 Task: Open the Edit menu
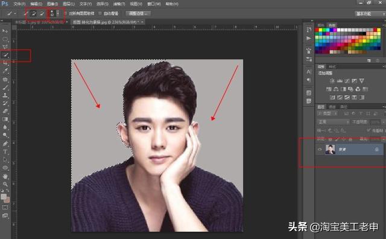point(36,4)
